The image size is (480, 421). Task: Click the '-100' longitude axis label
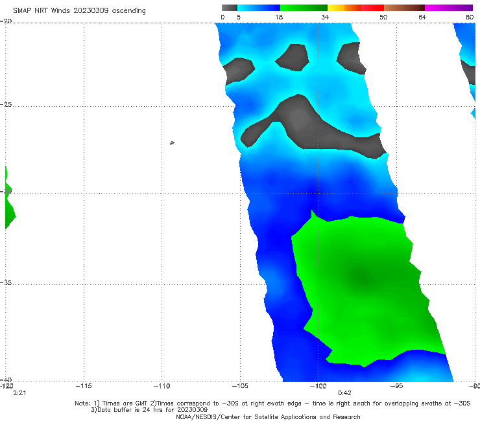pyautogui.click(x=318, y=386)
